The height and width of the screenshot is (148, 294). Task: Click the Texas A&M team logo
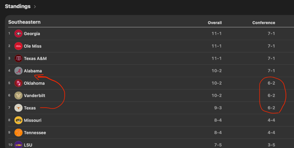pos(19,58)
